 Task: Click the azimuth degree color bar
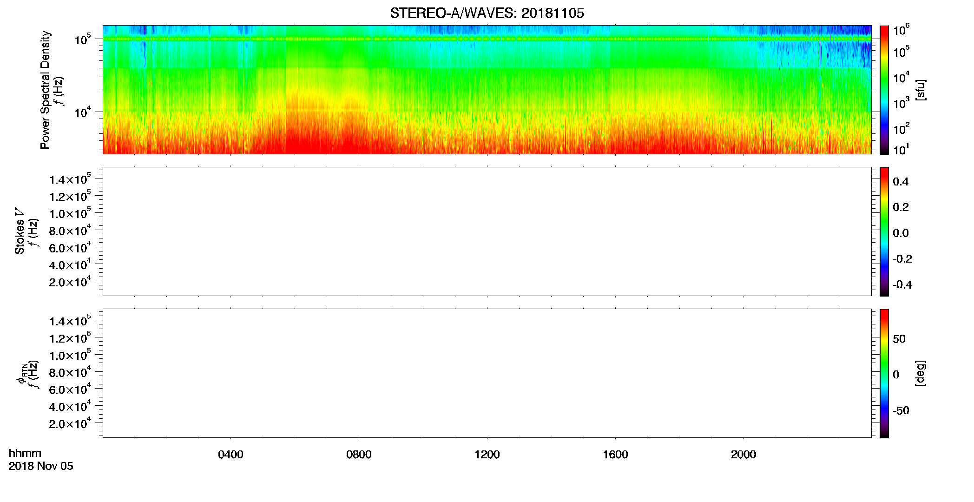[x=884, y=373]
